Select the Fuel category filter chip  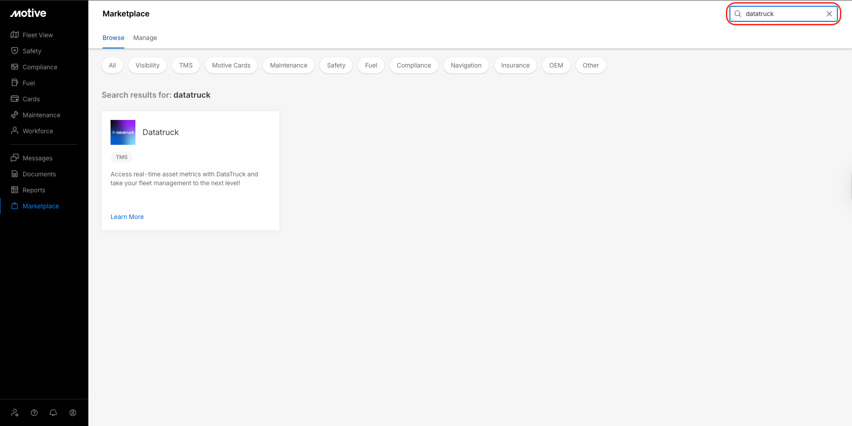click(371, 65)
